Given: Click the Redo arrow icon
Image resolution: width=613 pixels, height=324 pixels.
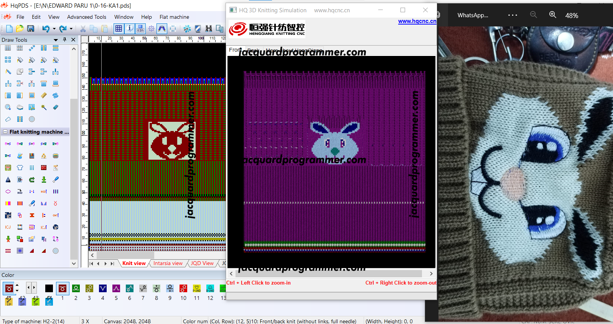Looking at the screenshot, I should (63, 28).
